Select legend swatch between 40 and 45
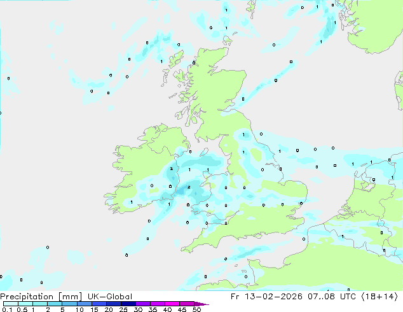 172,304
